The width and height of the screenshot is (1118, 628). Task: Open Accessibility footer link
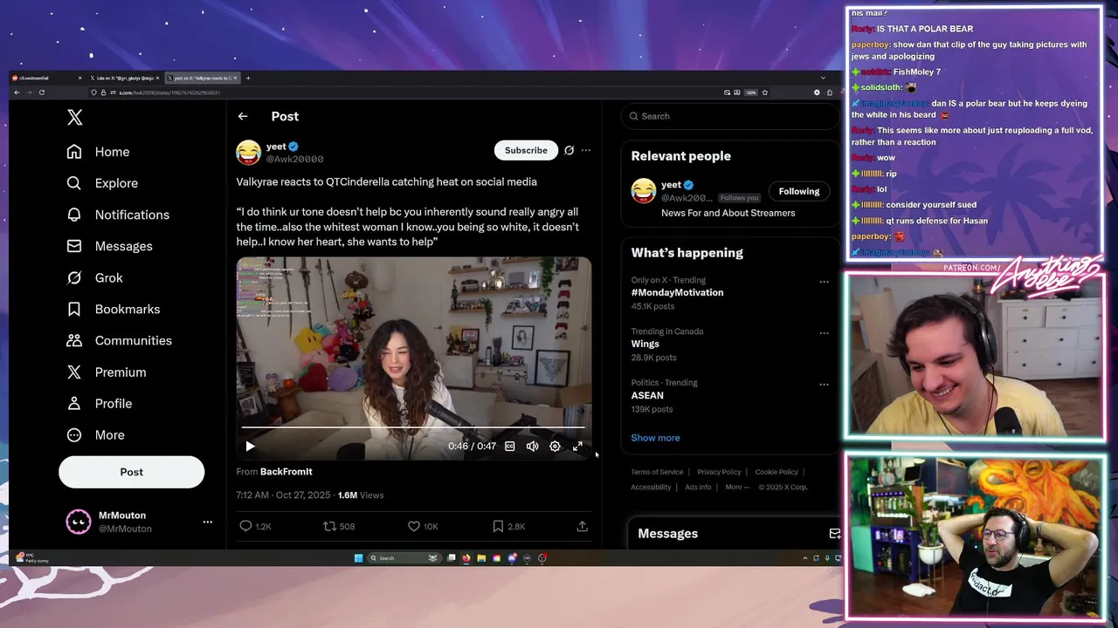651,488
